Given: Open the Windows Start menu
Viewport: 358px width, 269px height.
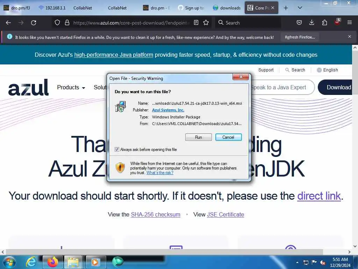Looking at the screenshot, I should [9, 262].
